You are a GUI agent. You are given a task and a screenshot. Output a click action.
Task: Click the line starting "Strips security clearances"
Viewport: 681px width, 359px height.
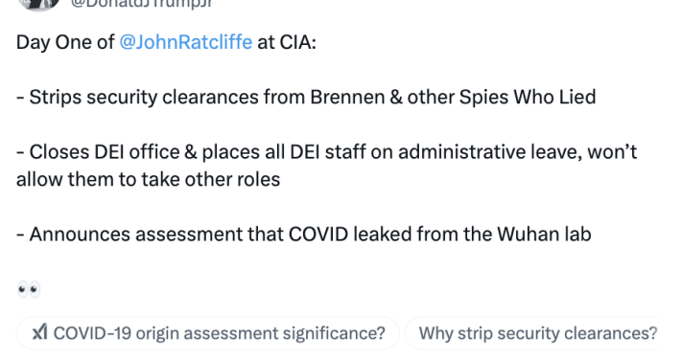click(x=306, y=97)
